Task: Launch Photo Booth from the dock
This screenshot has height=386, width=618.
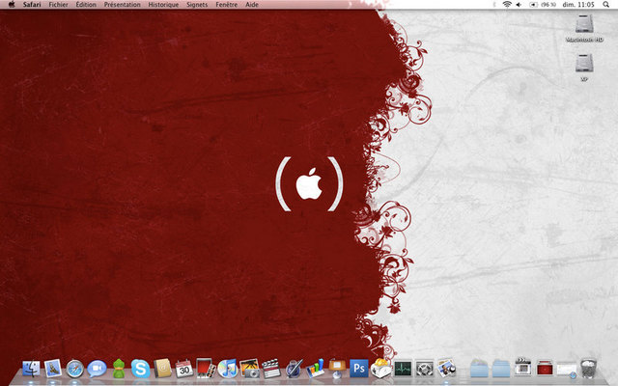Action: (206, 369)
